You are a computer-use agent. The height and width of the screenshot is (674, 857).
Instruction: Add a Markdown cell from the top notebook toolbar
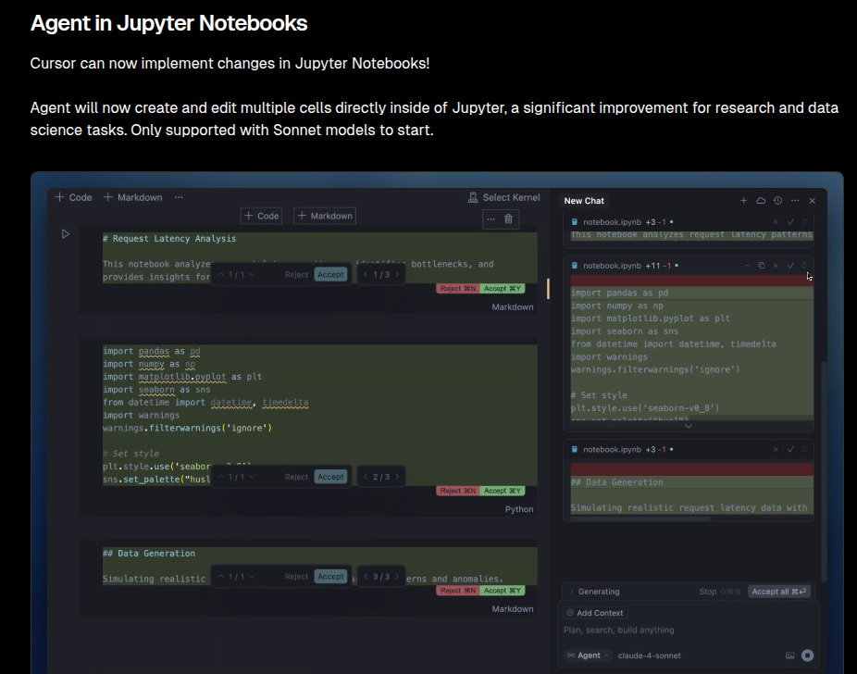pyautogui.click(x=133, y=197)
